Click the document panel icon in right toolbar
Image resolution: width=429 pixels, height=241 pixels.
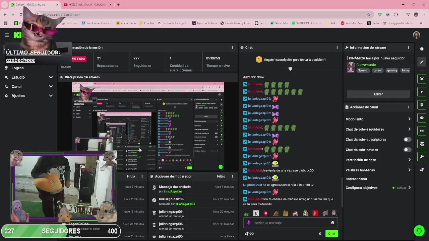tap(422, 105)
